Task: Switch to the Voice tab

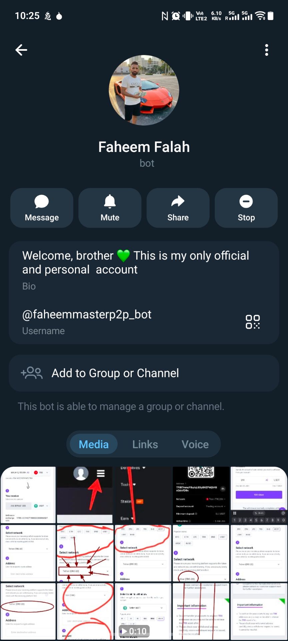Action: click(x=195, y=444)
